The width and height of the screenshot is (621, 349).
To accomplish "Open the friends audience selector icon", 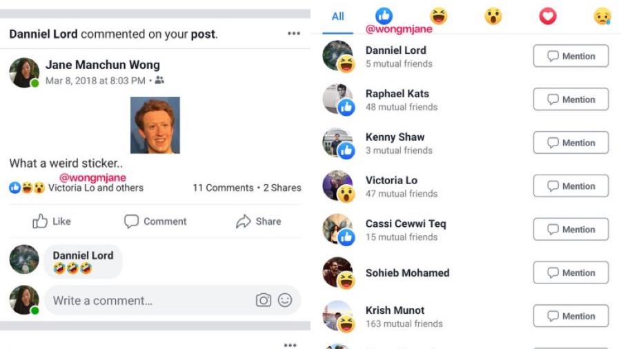I will (160, 81).
